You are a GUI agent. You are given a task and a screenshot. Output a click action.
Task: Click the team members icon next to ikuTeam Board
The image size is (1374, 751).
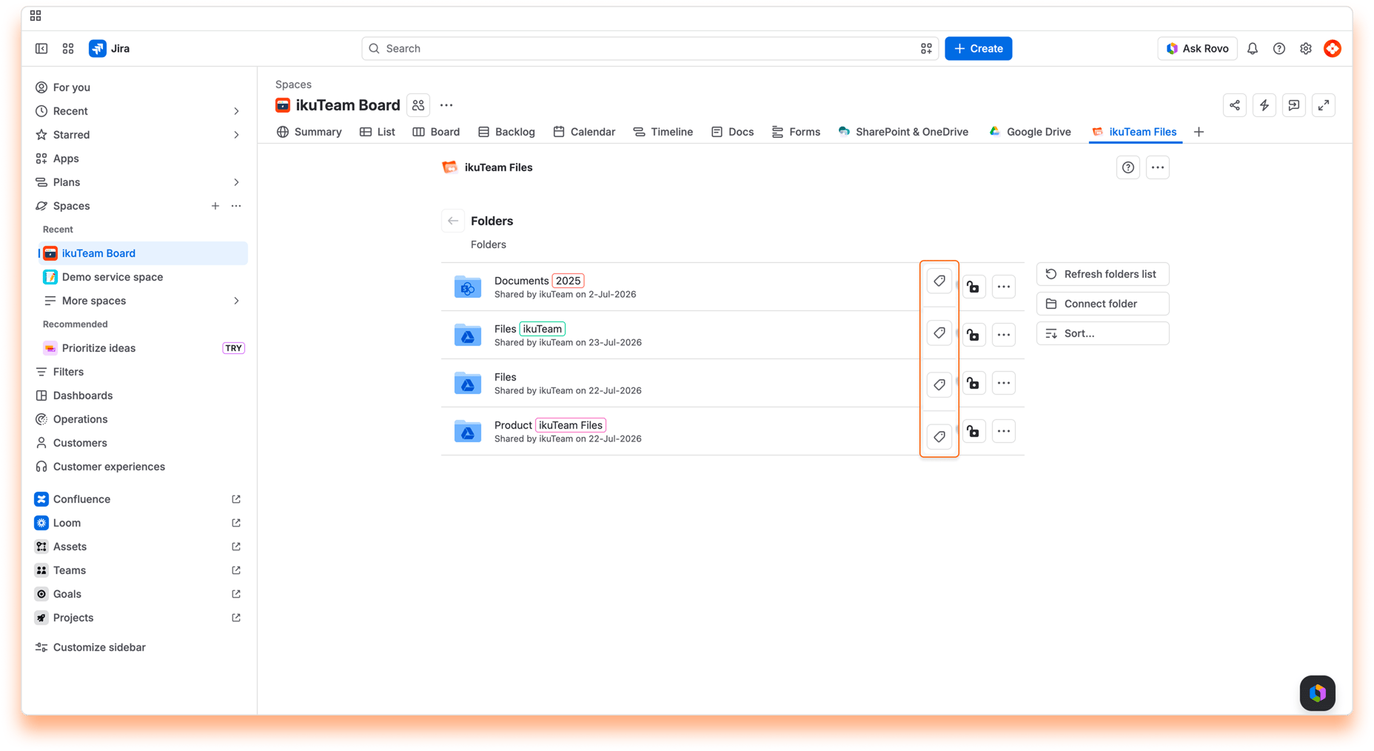418,105
